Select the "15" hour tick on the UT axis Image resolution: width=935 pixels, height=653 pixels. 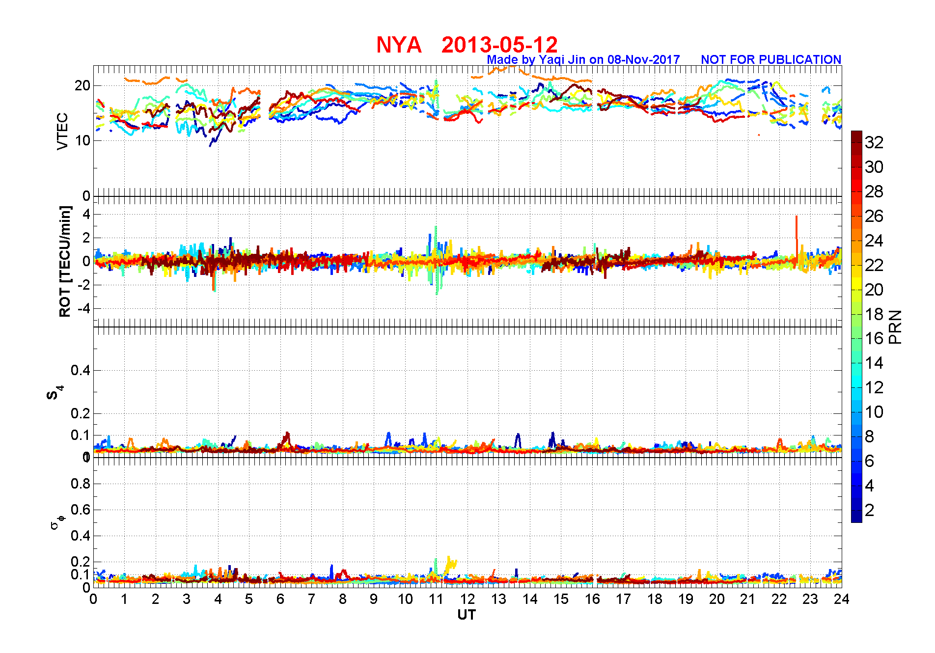pyautogui.click(x=561, y=599)
